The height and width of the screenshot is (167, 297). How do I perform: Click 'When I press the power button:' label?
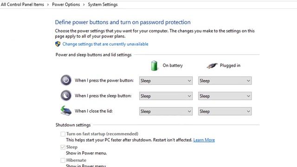104,80
